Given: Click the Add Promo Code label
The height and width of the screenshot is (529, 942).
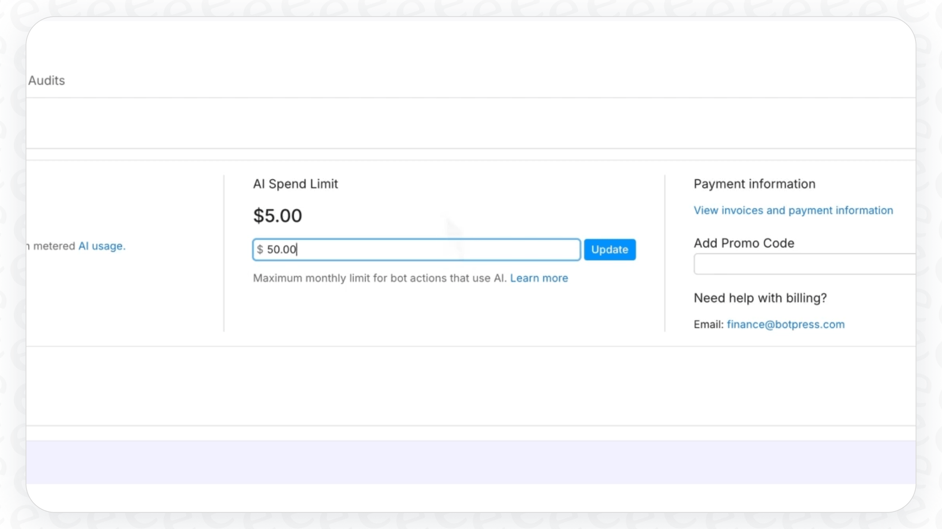Looking at the screenshot, I should (x=744, y=243).
